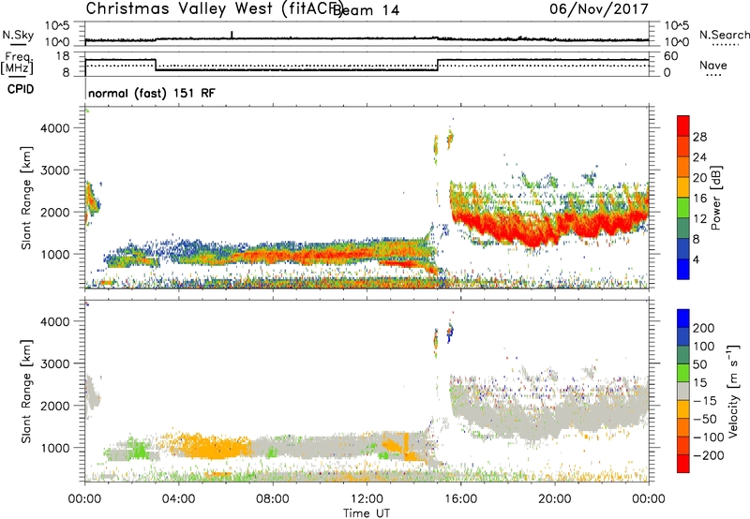Click the red high-power echo band after 16:00
Viewport: 750px width, 519px height.
click(x=550, y=225)
